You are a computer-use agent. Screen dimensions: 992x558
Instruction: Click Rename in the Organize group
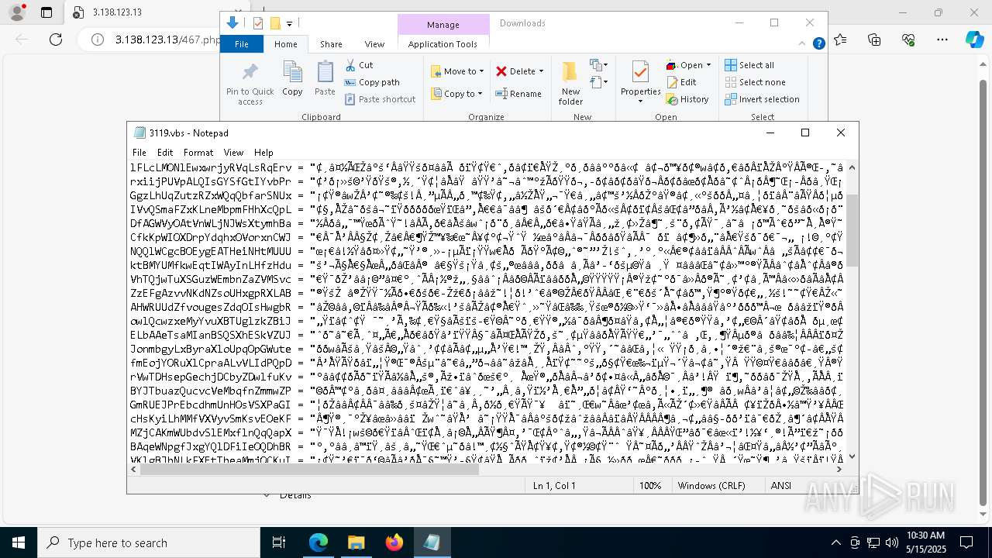coord(518,94)
